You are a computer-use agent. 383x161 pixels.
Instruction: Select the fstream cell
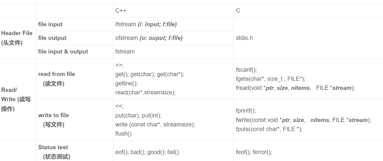tap(125, 52)
